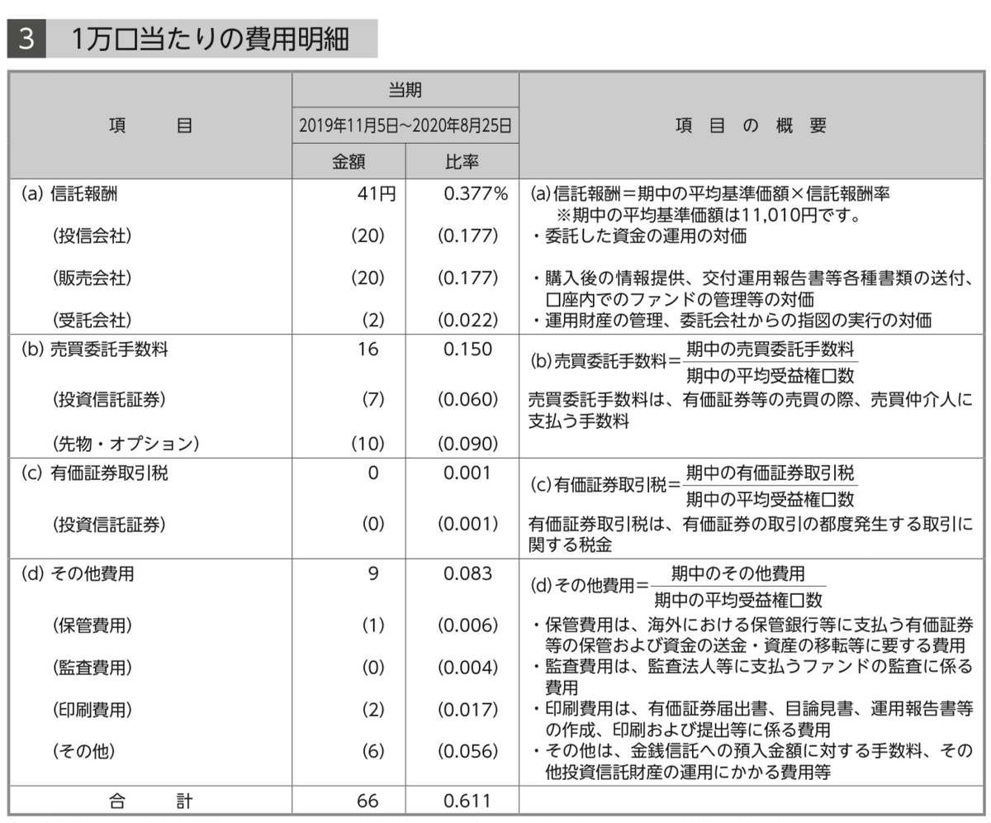
Task: Select the '(d) その他費用' row label
Action: tap(77, 573)
